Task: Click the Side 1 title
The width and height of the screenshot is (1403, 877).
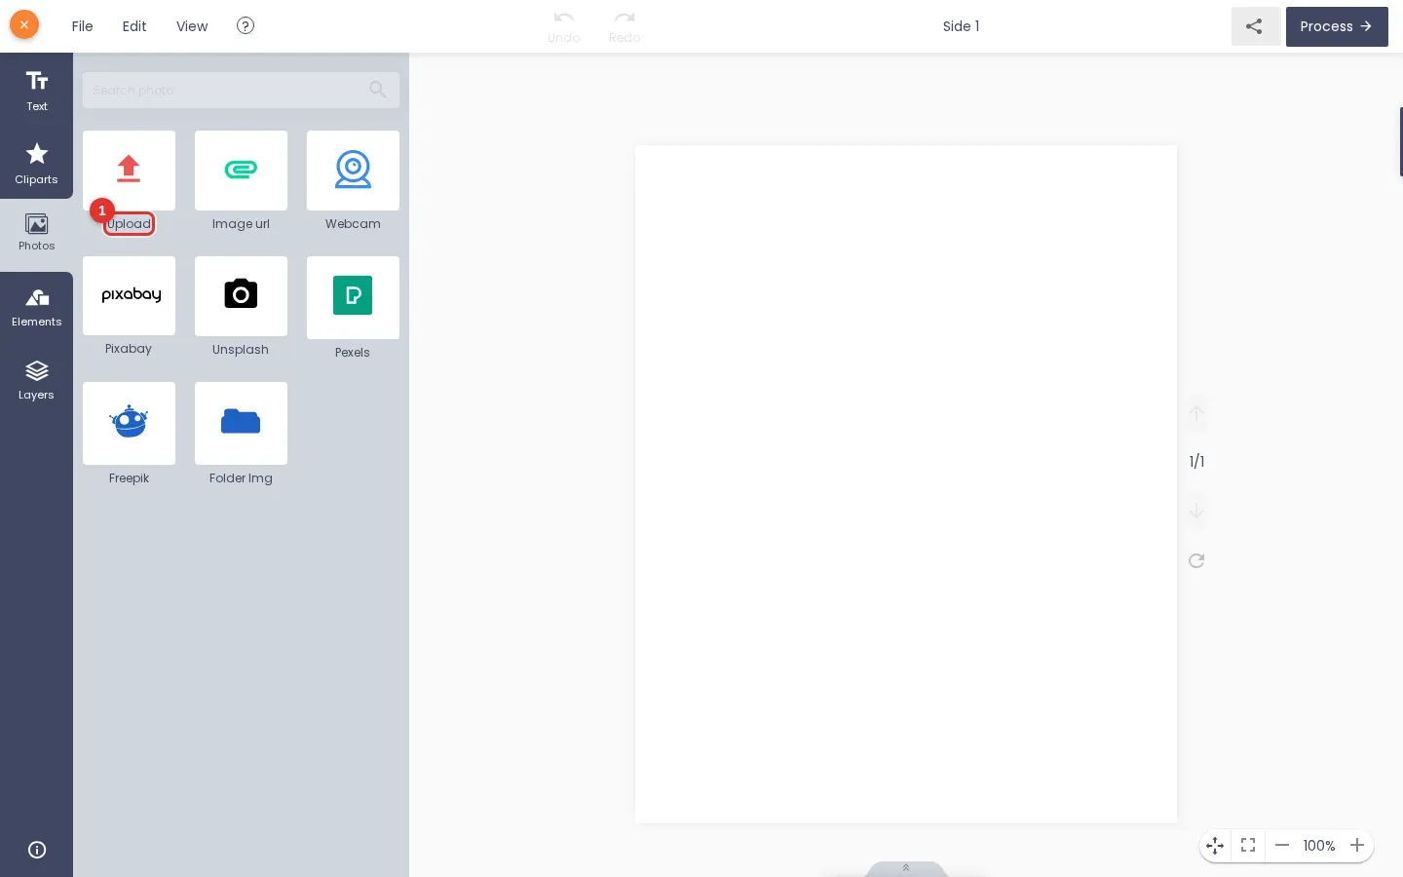Action: (961, 26)
